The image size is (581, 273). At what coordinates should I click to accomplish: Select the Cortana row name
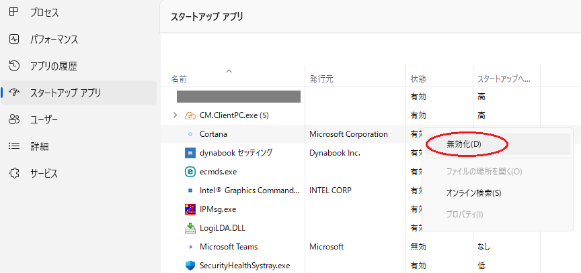tap(213, 134)
